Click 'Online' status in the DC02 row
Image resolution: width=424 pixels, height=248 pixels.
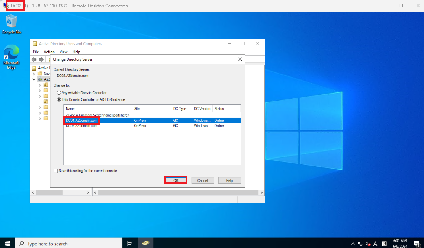pos(219,126)
